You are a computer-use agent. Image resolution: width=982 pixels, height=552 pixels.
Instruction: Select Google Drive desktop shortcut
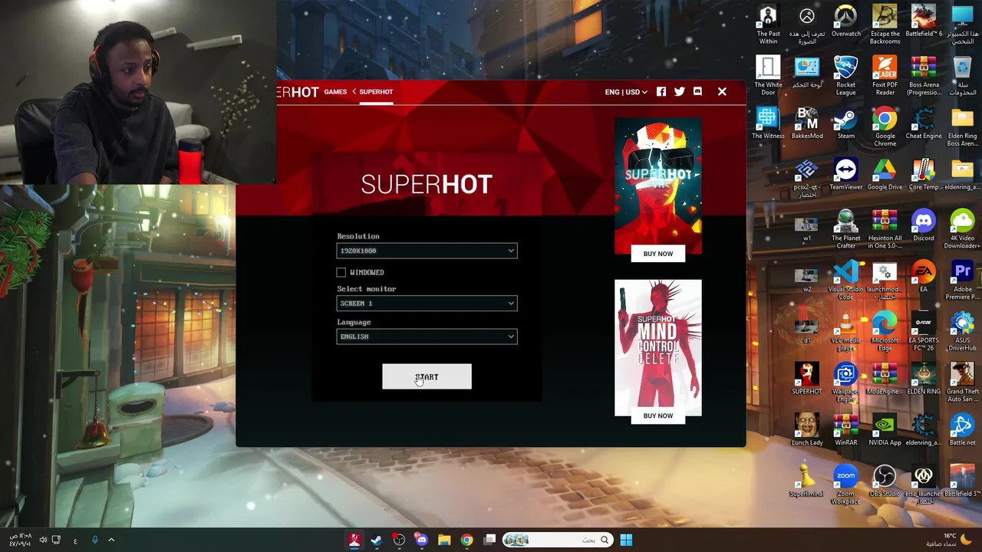point(885,175)
